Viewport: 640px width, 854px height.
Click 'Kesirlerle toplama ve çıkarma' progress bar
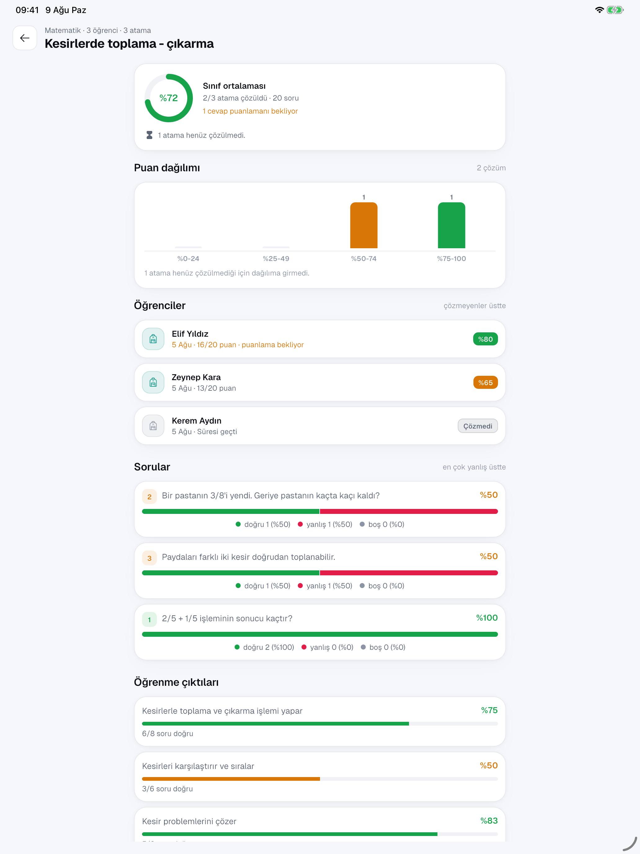[320, 723]
